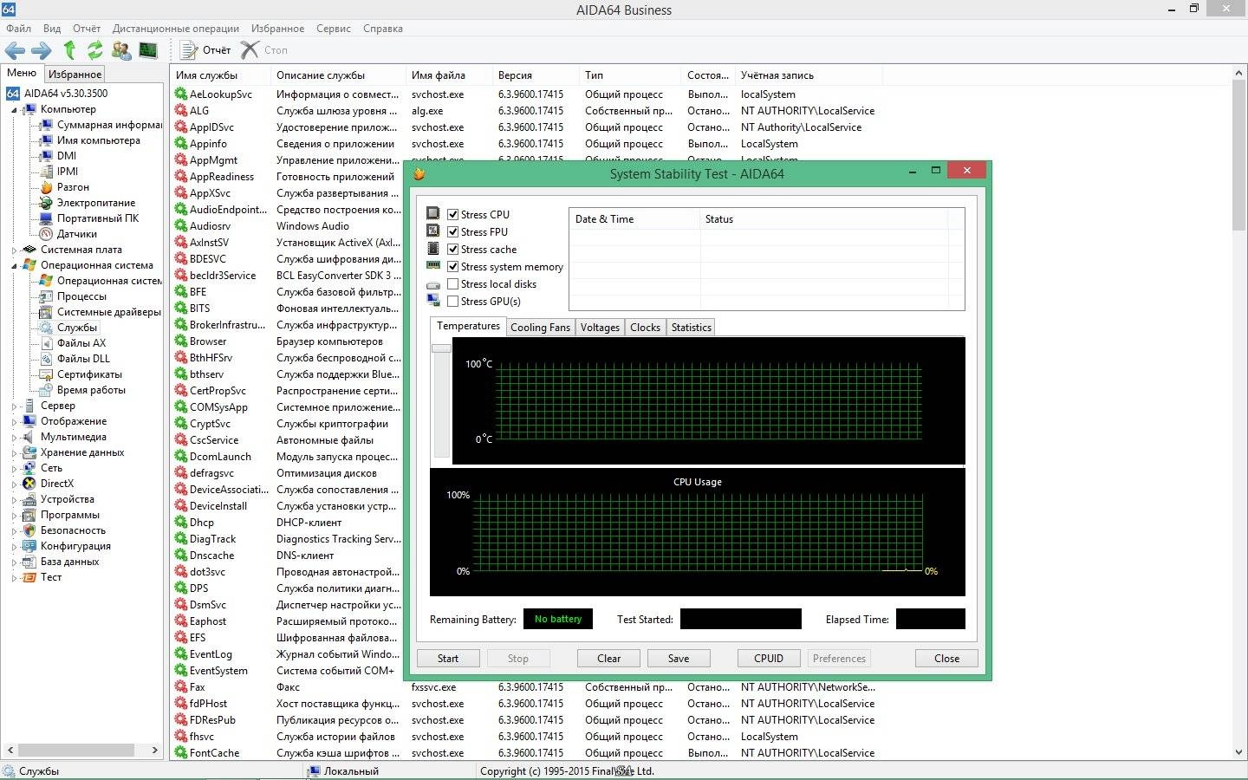
Task: Uncheck the Stress CPU checkbox
Action: point(452,214)
